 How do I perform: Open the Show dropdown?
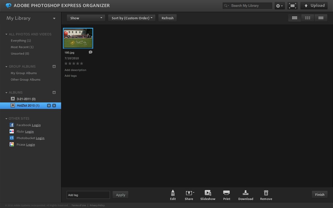point(86,18)
